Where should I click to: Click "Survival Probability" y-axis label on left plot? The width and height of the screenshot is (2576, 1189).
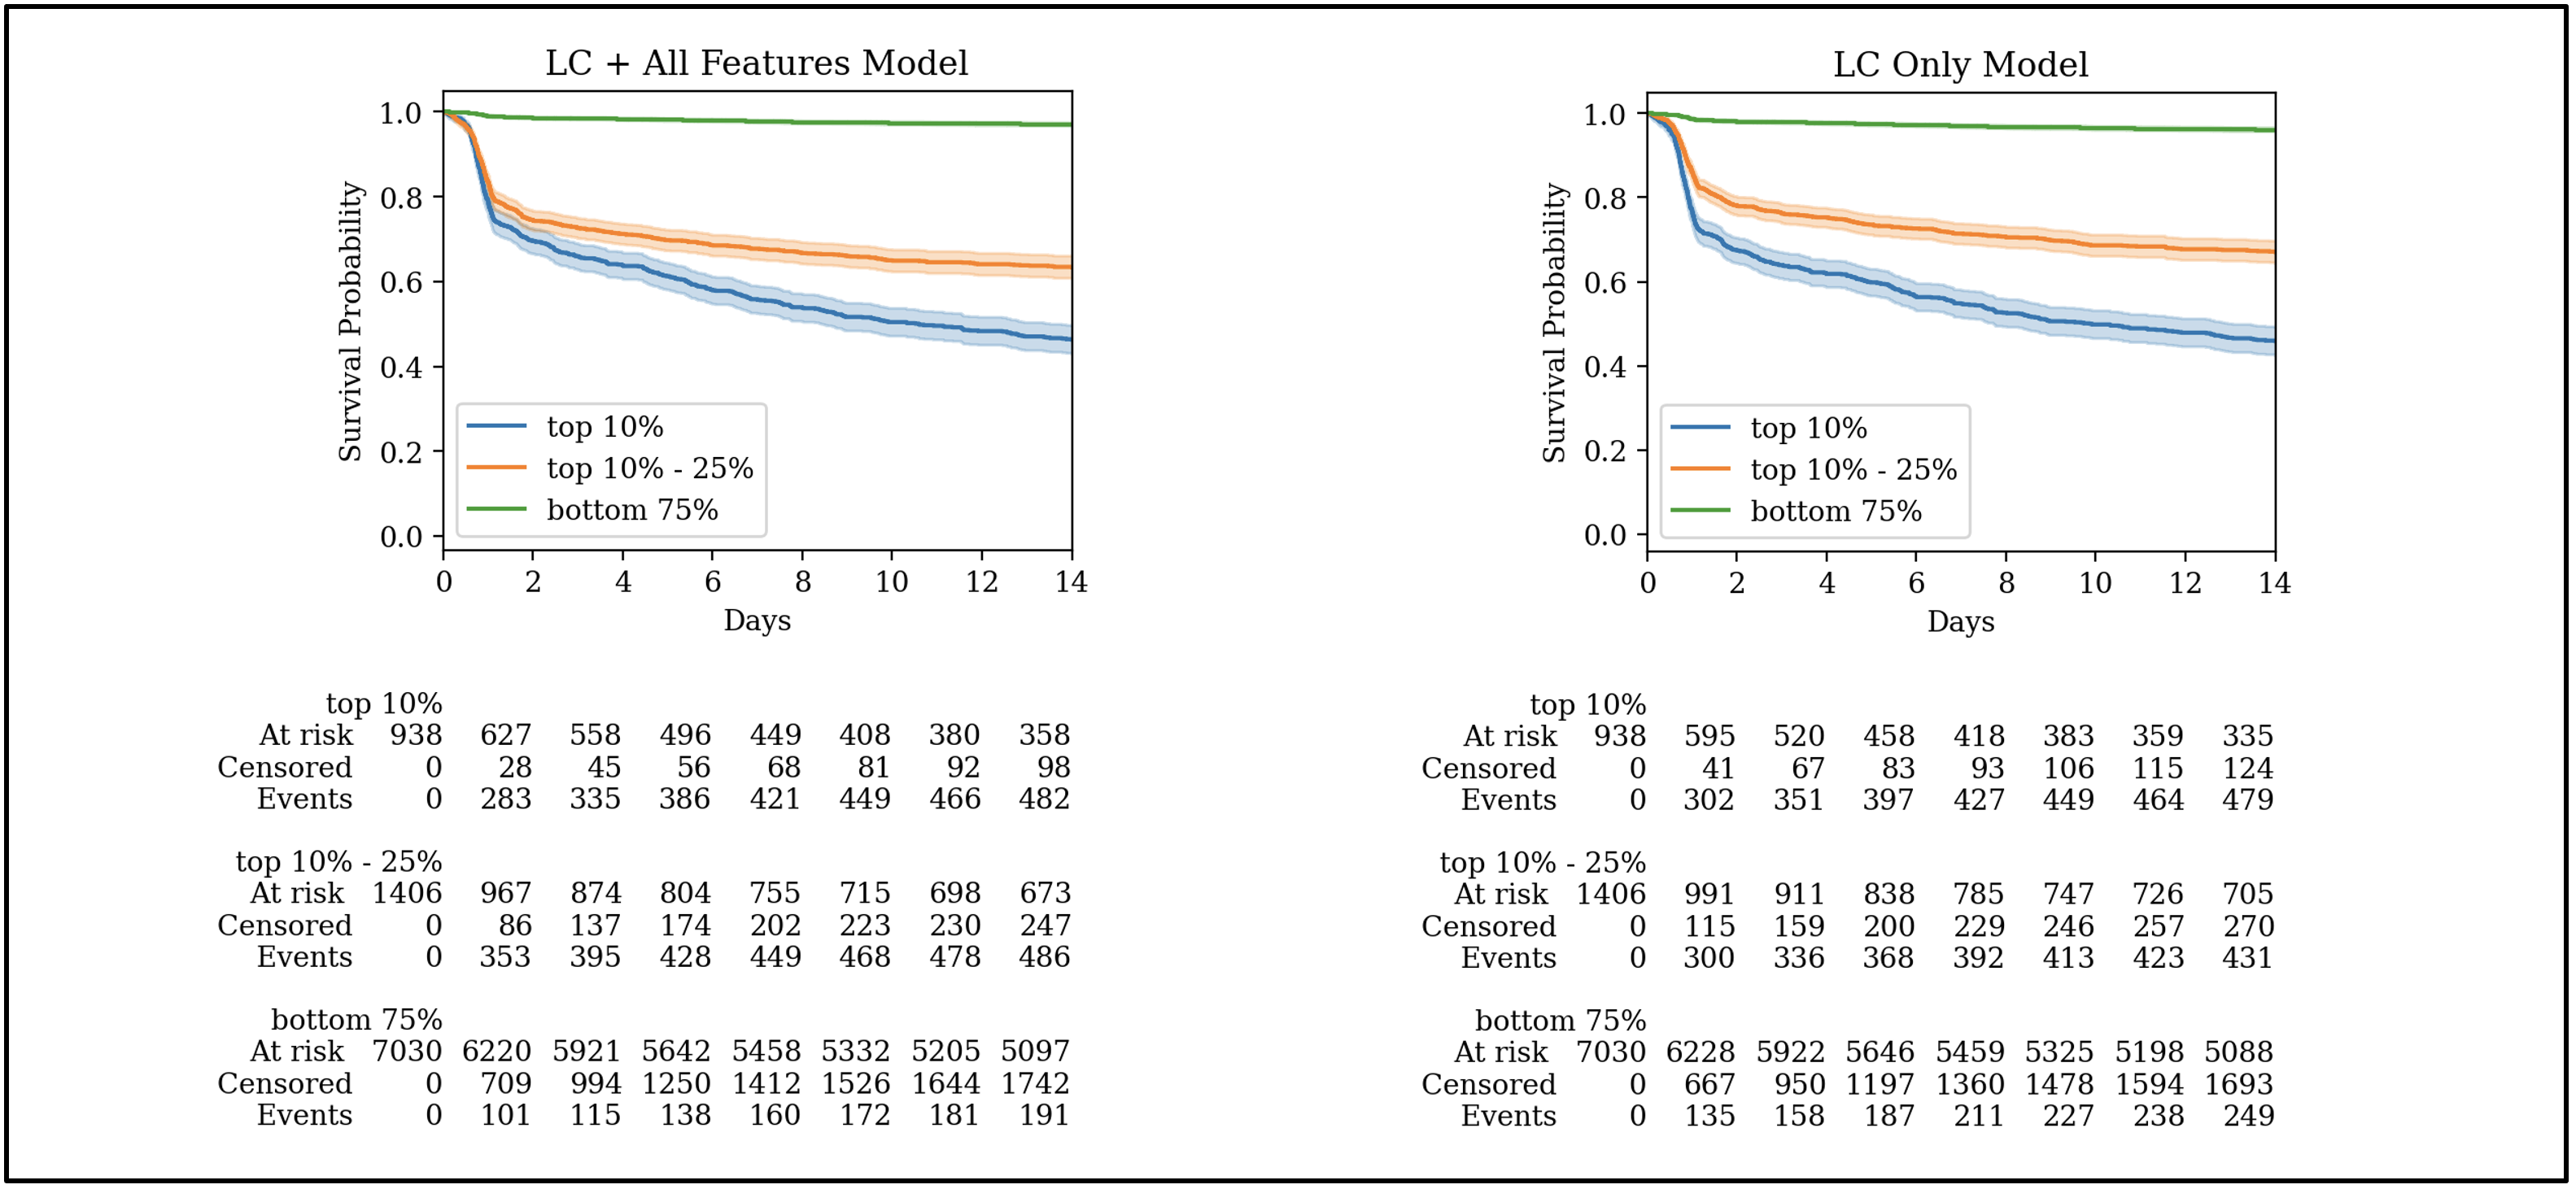click(x=350, y=320)
